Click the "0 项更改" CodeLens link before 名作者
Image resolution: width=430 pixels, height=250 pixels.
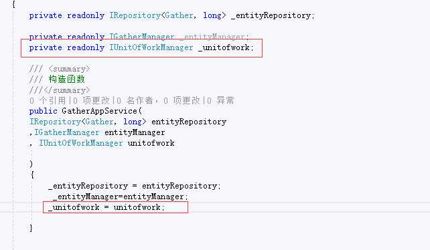[x=91, y=100]
